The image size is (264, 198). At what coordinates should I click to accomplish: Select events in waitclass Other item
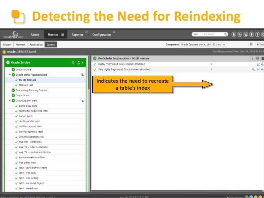tap(32, 157)
